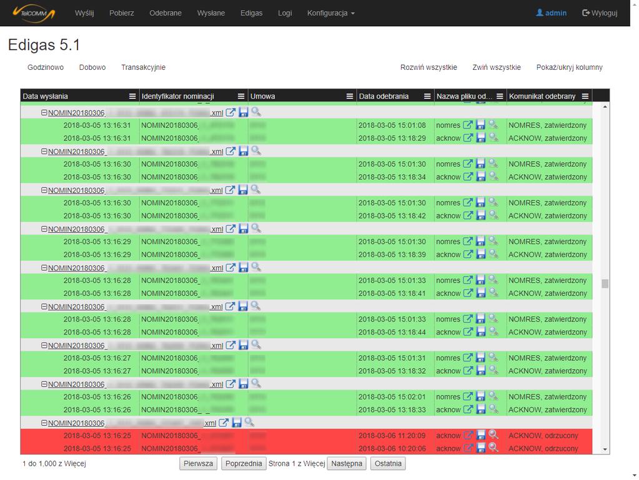Open xml group file sent 13:16:27 in new window

point(230,345)
